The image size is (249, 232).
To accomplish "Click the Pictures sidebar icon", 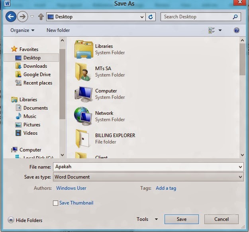I will [18, 125].
